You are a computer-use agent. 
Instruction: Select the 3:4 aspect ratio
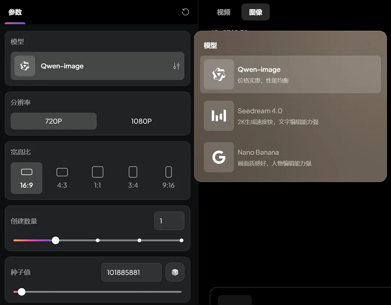[x=133, y=178]
